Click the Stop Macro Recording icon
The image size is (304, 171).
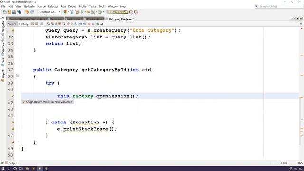pos(93,24)
